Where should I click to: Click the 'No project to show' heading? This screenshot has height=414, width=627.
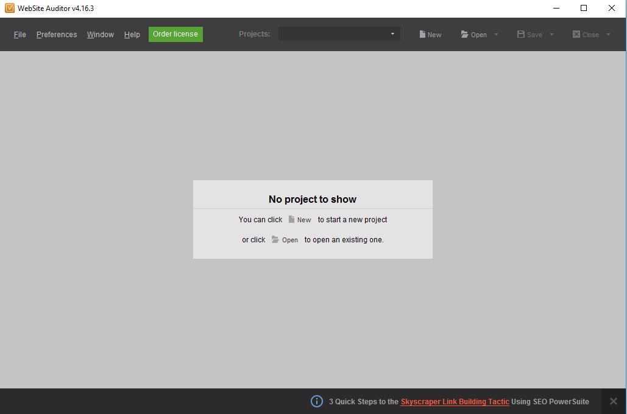313,199
